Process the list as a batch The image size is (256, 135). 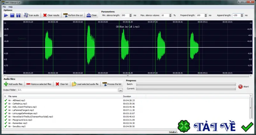112,84
